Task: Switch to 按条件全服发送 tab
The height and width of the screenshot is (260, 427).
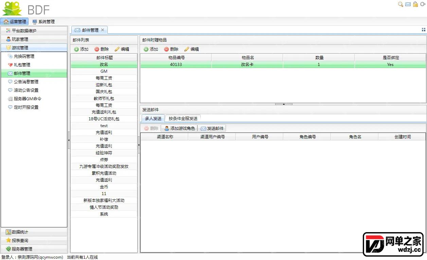Action: click(183, 118)
